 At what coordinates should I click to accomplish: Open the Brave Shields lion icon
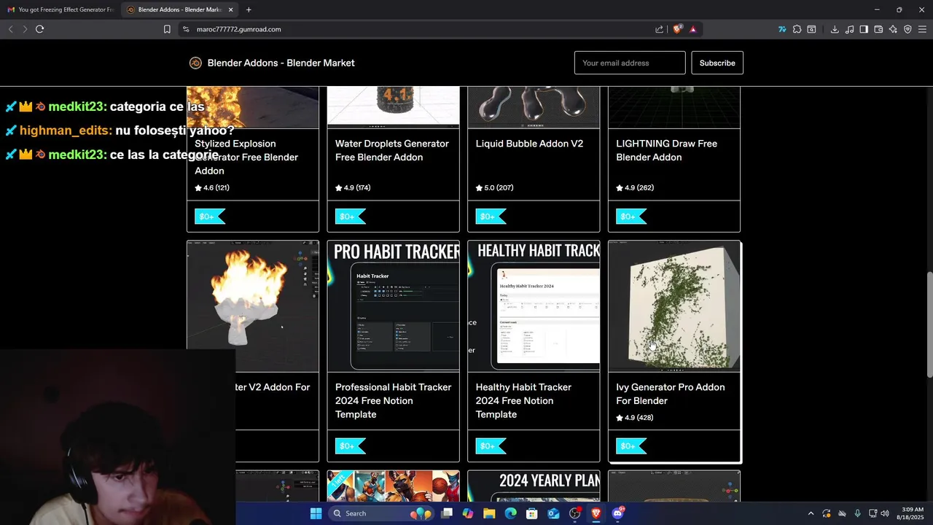677,29
